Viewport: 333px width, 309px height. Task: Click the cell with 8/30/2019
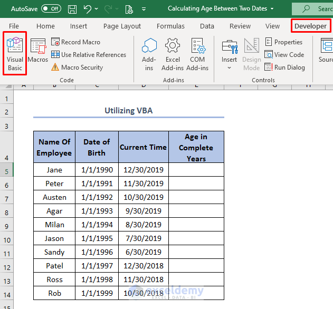coord(144,225)
